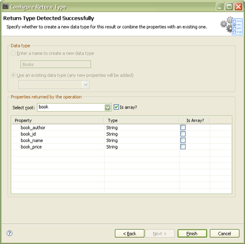245x244 pixels.
Task: Click the help question mark icon
Action: [x=10, y=233]
